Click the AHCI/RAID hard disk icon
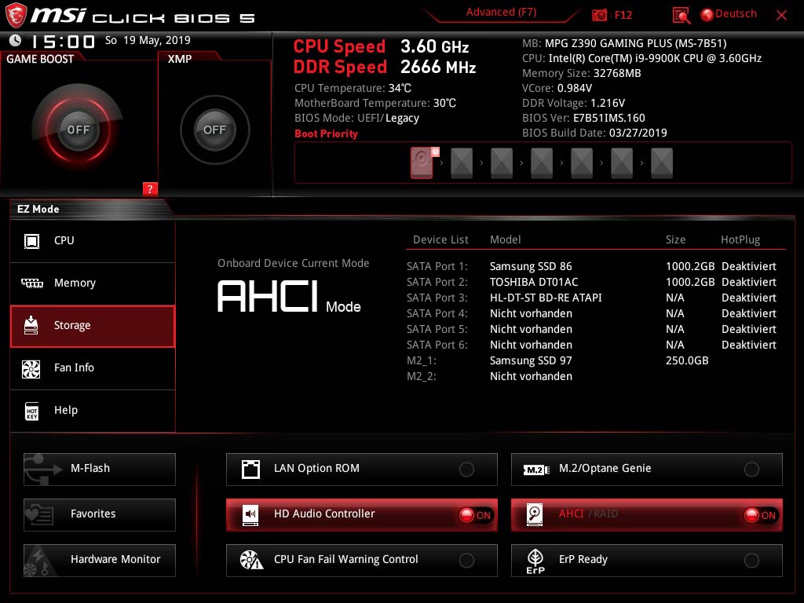The width and height of the screenshot is (804, 603). (x=535, y=515)
